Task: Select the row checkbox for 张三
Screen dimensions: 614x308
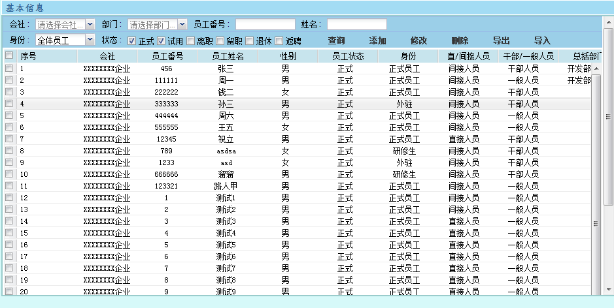Action: pyautogui.click(x=9, y=69)
